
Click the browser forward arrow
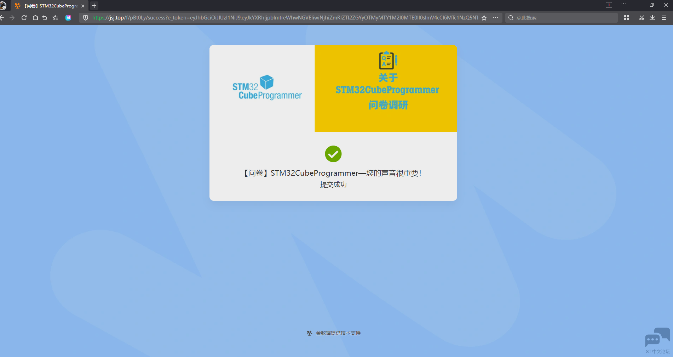12,18
